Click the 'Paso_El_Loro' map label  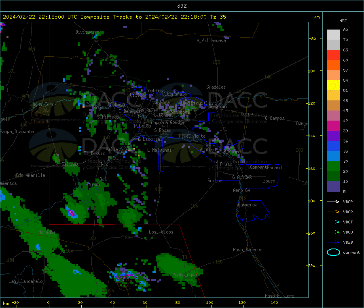tap(279, 296)
